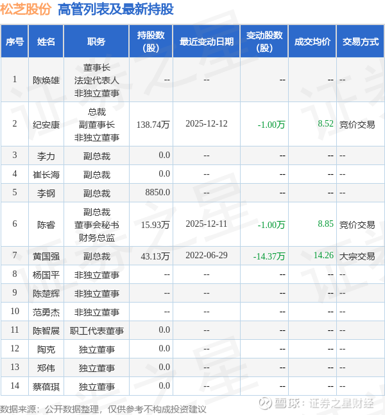Screen dimensions: 385x415
Task: Click the 交易方式 column header
Action: (x=361, y=41)
